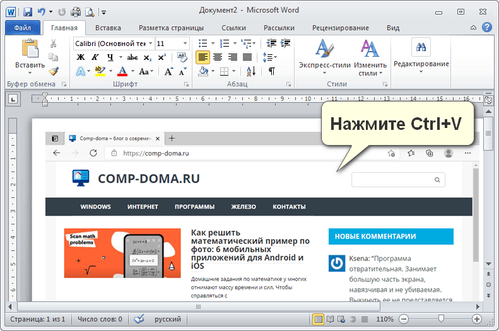Click the Copy icon in clipboard group
This screenshot has width=499, height=331.
click(54, 57)
